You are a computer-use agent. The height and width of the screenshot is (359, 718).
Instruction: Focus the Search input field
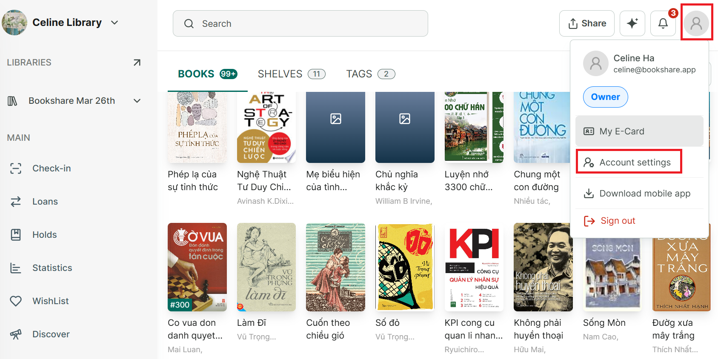[x=300, y=23]
